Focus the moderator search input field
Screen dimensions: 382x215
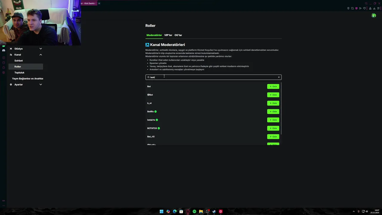tap(213, 77)
